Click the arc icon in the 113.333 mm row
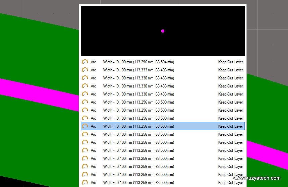 coord(85,70)
